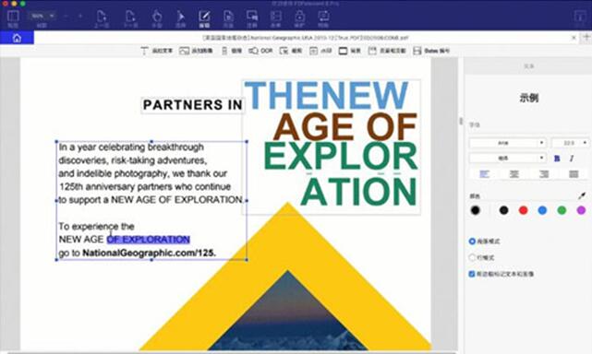
Task: Select the National Geographic PDF document tab
Action: [x=305, y=38]
